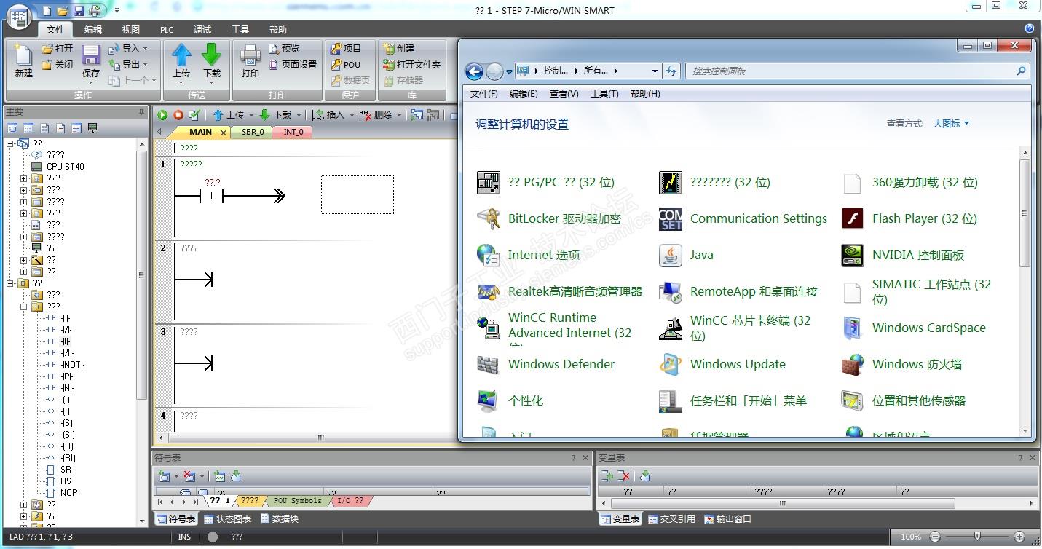
Task: Click the print icon in quick access toolbar
Action: [95, 10]
